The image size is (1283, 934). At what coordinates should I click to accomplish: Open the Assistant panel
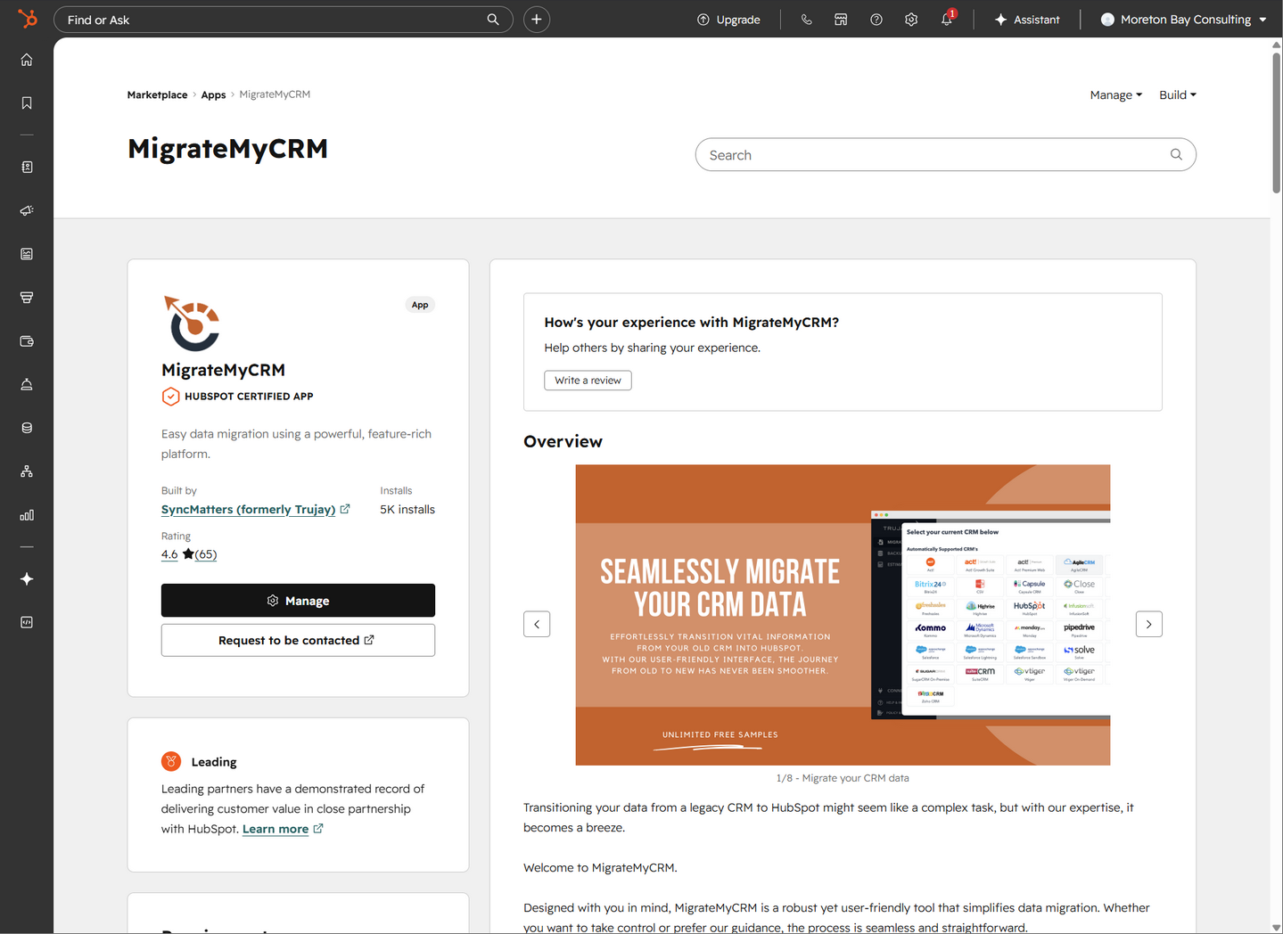coord(1027,20)
